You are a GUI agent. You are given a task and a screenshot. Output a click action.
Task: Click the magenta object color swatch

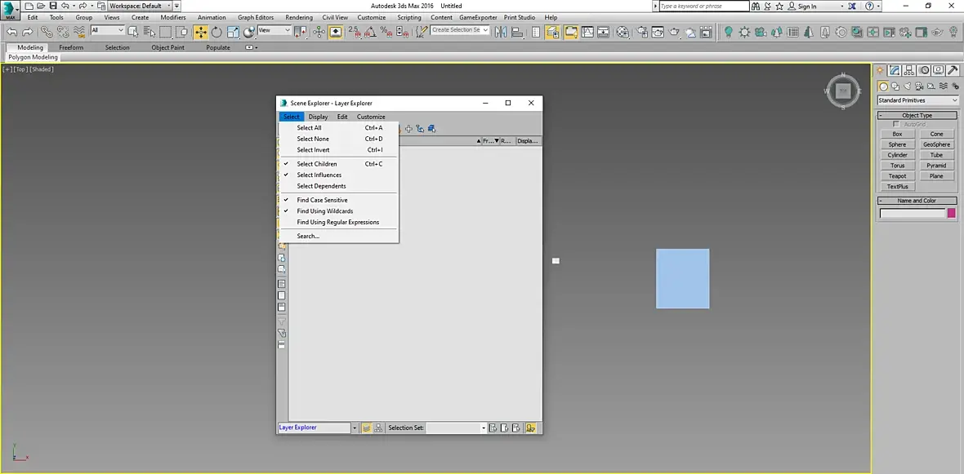click(x=951, y=214)
